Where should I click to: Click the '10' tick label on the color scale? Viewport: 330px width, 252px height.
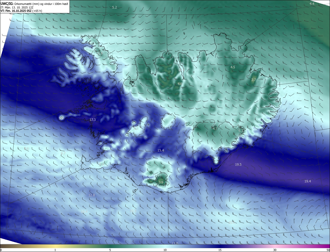pos(165,250)
